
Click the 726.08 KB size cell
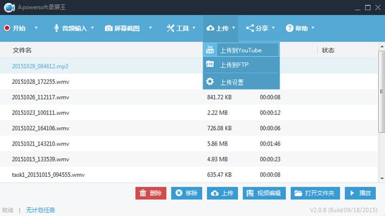click(219, 128)
